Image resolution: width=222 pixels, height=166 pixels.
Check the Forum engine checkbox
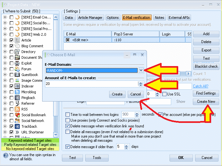tap(11, 69)
